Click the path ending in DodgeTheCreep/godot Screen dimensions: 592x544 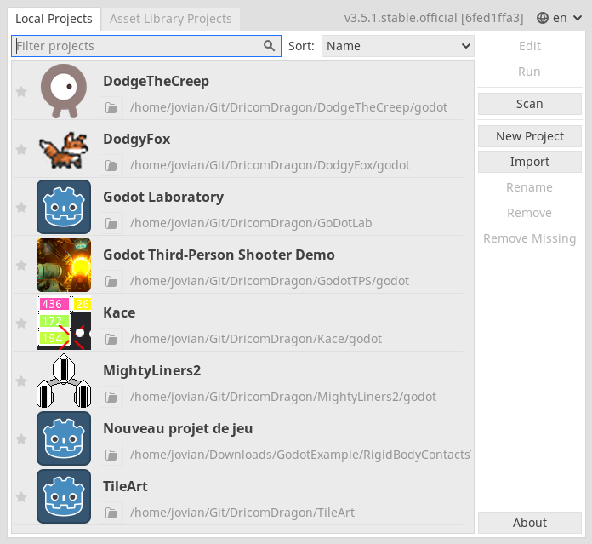pyautogui.click(x=289, y=107)
